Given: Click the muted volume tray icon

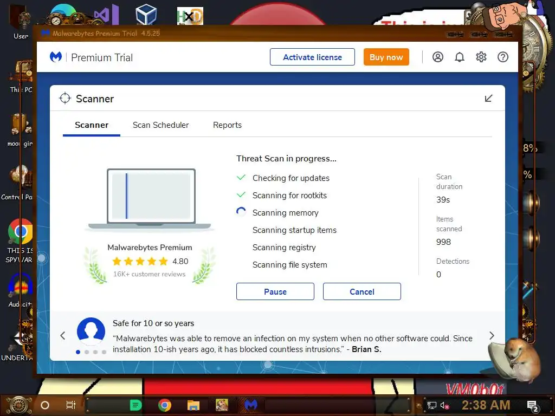Looking at the screenshot, I should tap(444, 405).
